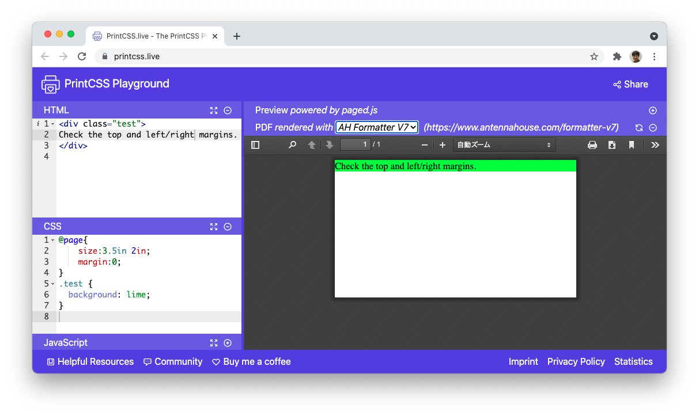The height and width of the screenshot is (416, 699).
Task: Zoom in on the PDF preview
Action: (x=443, y=144)
